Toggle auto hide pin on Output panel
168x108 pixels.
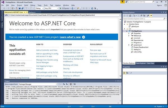(x=118, y=81)
